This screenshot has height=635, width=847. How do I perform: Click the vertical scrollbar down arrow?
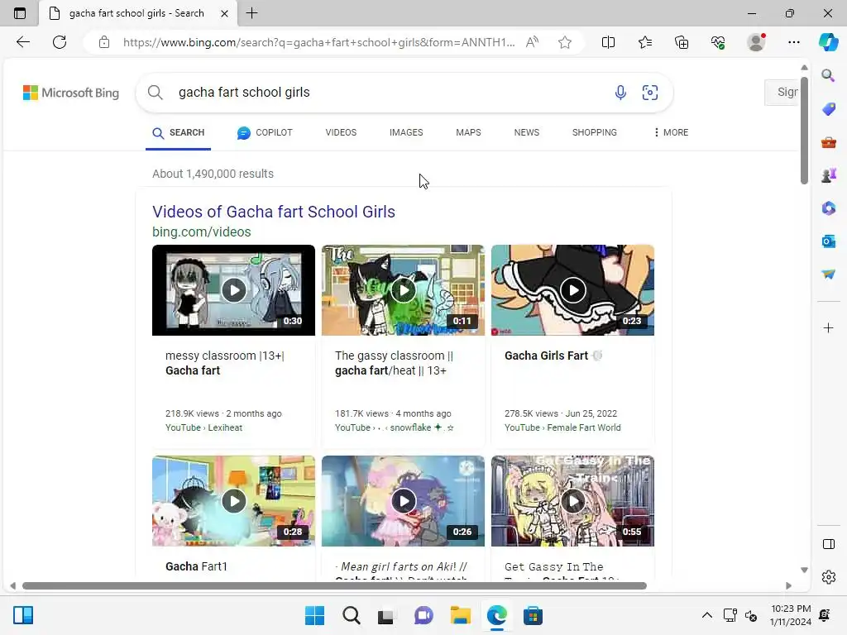[x=804, y=570]
